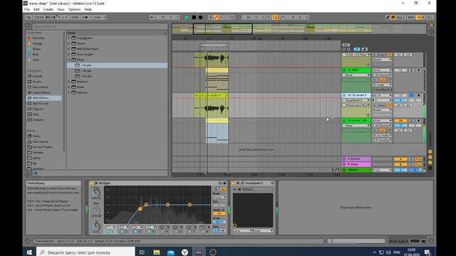Open File Explorer from taskbar
Viewport: 456px width, 256px height.
pyautogui.click(x=157, y=252)
